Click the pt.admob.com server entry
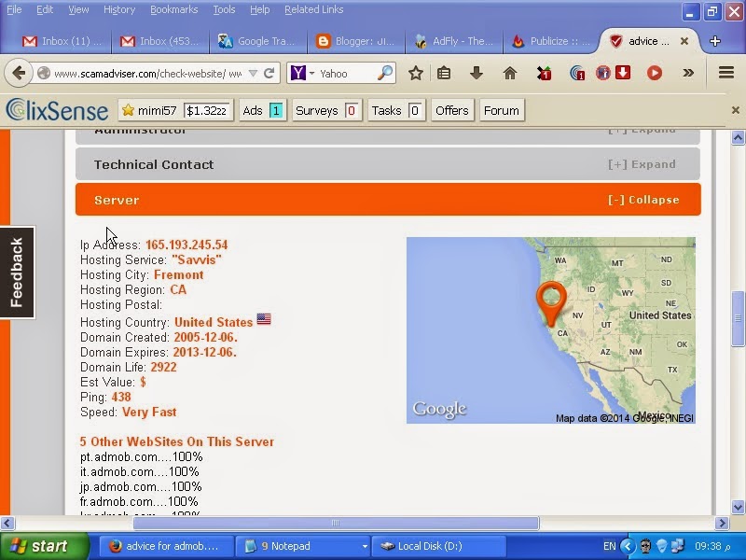This screenshot has height=560, width=746. click(142, 456)
